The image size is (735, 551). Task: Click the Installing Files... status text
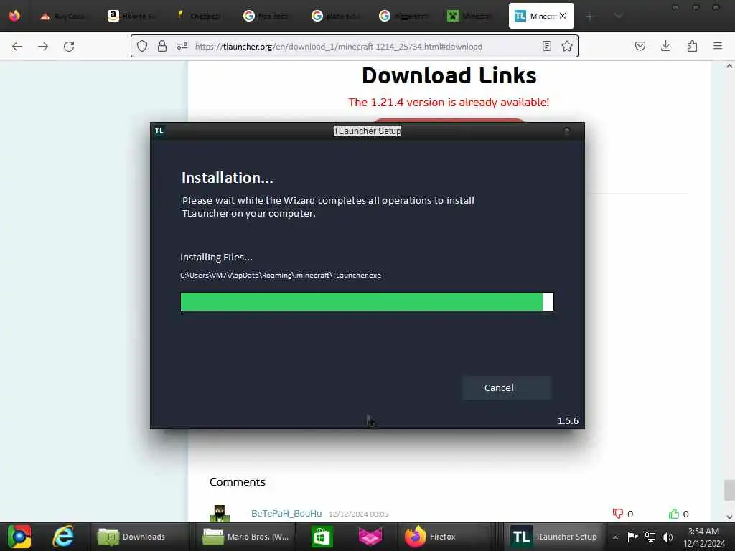[217, 258]
